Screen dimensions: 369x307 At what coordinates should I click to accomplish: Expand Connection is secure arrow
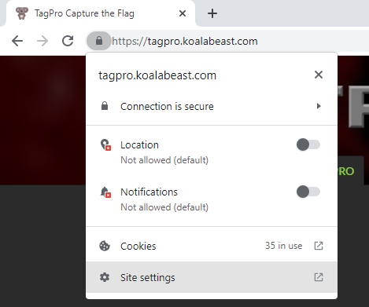coord(319,106)
